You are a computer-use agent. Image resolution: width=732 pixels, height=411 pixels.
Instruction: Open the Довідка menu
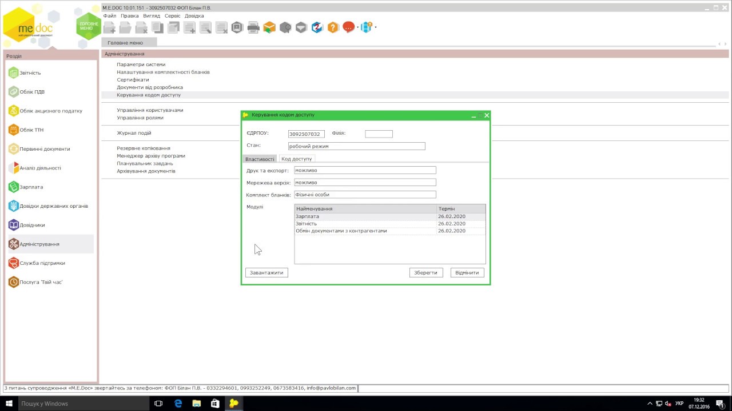(194, 16)
